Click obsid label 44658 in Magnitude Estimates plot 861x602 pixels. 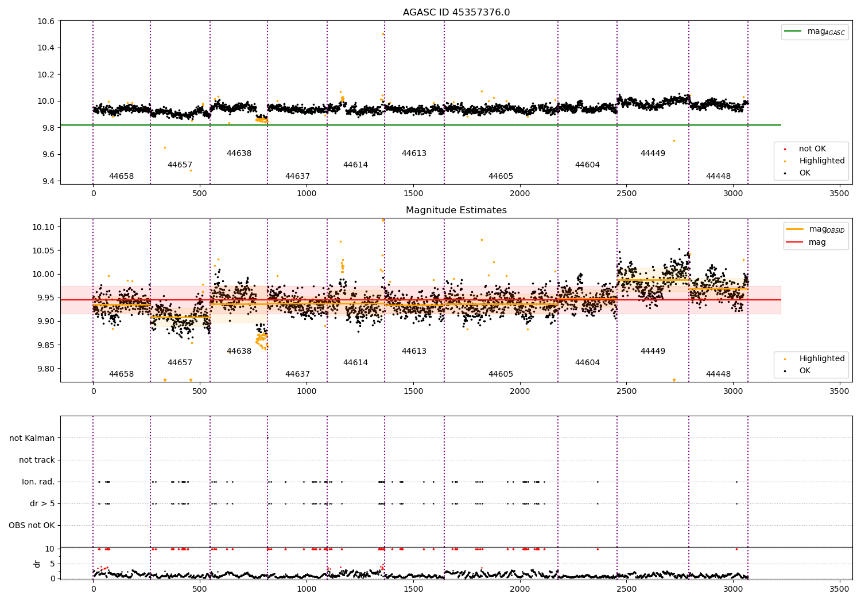click(x=121, y=374)
